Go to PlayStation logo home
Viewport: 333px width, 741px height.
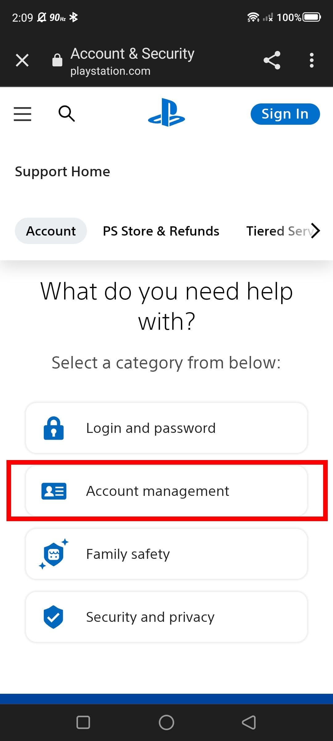[x=166, y=112]
